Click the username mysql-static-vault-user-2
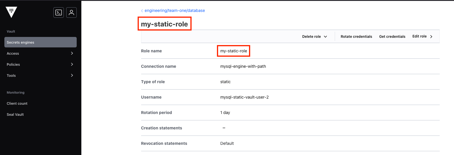Image resolution: width=454 pixels, height=155 pixels. click(244, 97)
